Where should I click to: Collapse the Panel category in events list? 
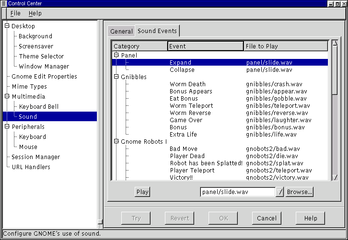pos(116,55)
